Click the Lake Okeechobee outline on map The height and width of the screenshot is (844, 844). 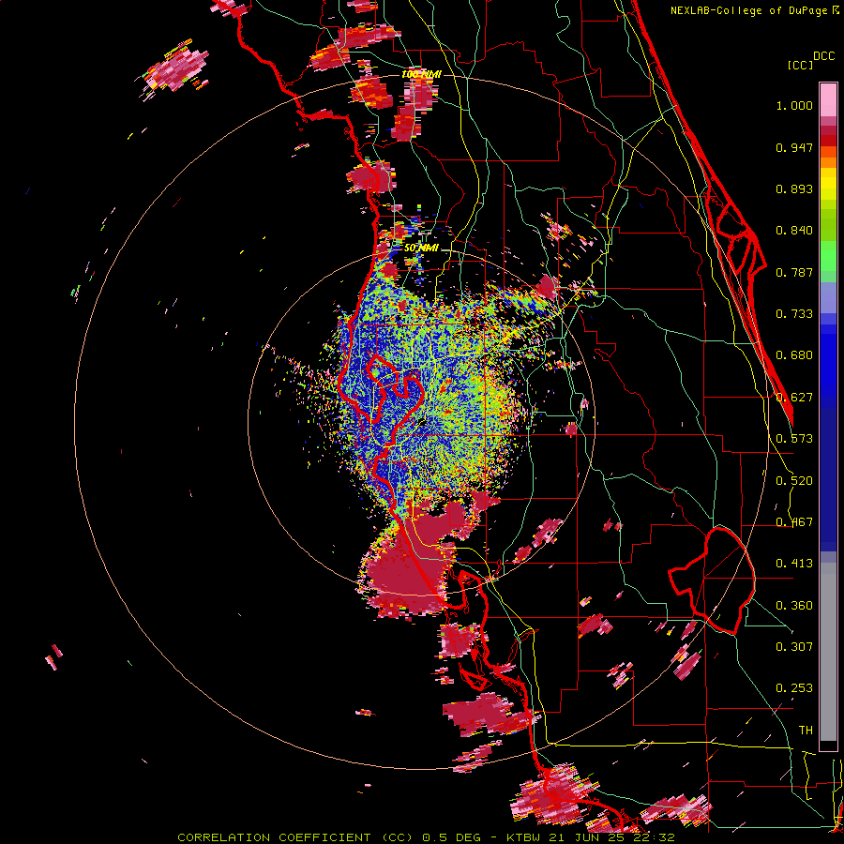(x=712, y=580)
